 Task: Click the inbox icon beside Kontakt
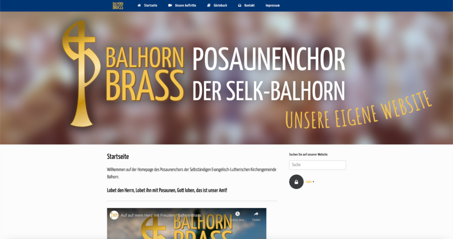[x=239, y=5]
